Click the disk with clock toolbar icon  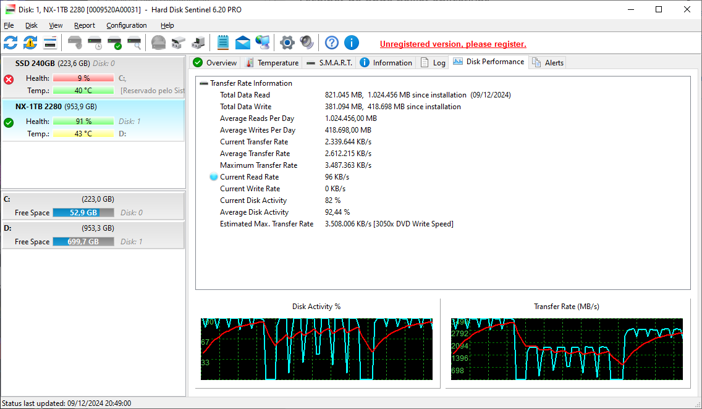click(95, 43)
